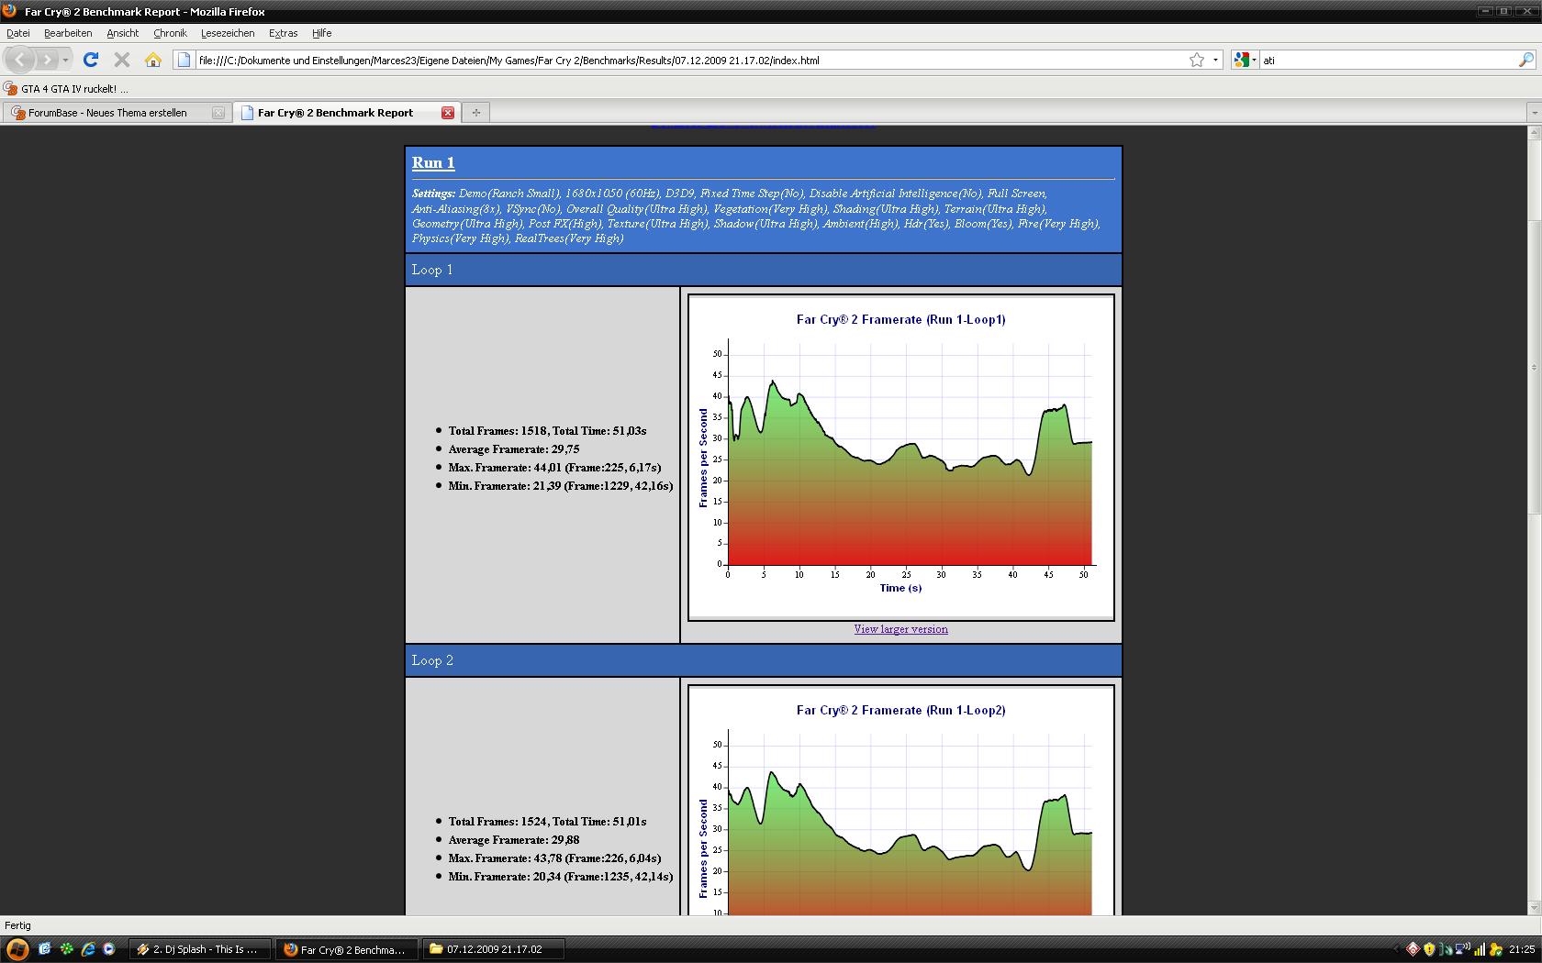Reload the page with the refresh icon
The height and width of the screenshot is (963, 1542).
[90, 60]
